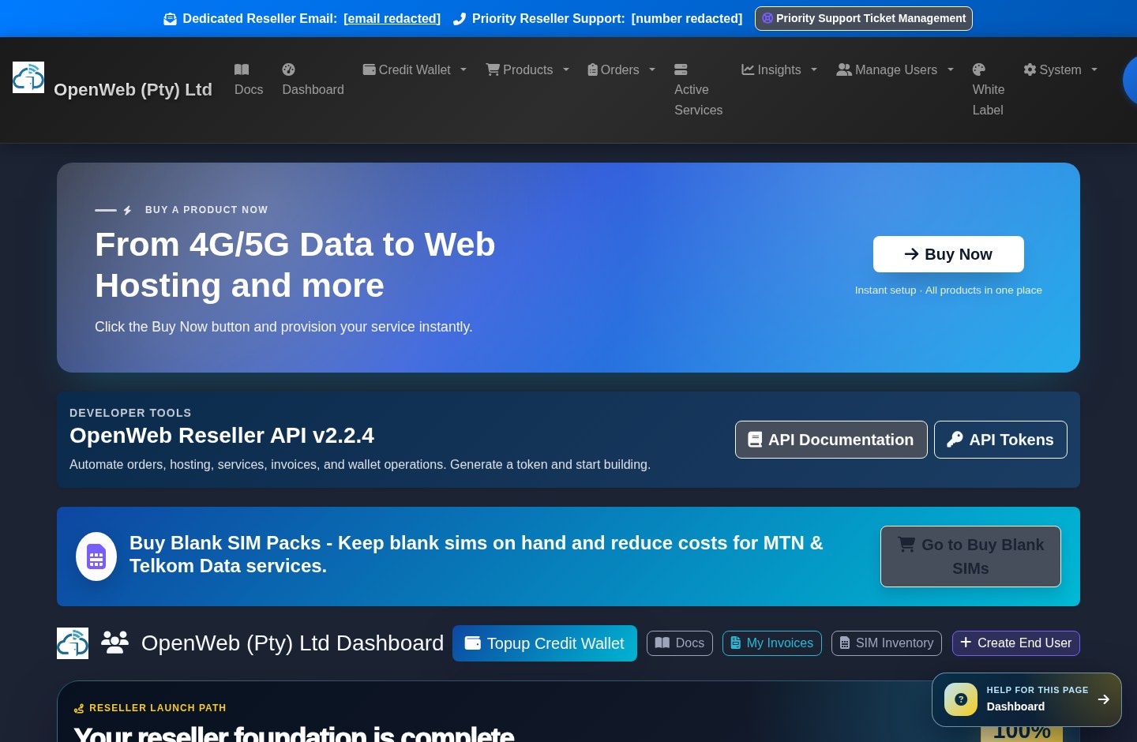Open API Tokens
The height and width of the screenshot is (742, 1137).
pos(1000,440)
